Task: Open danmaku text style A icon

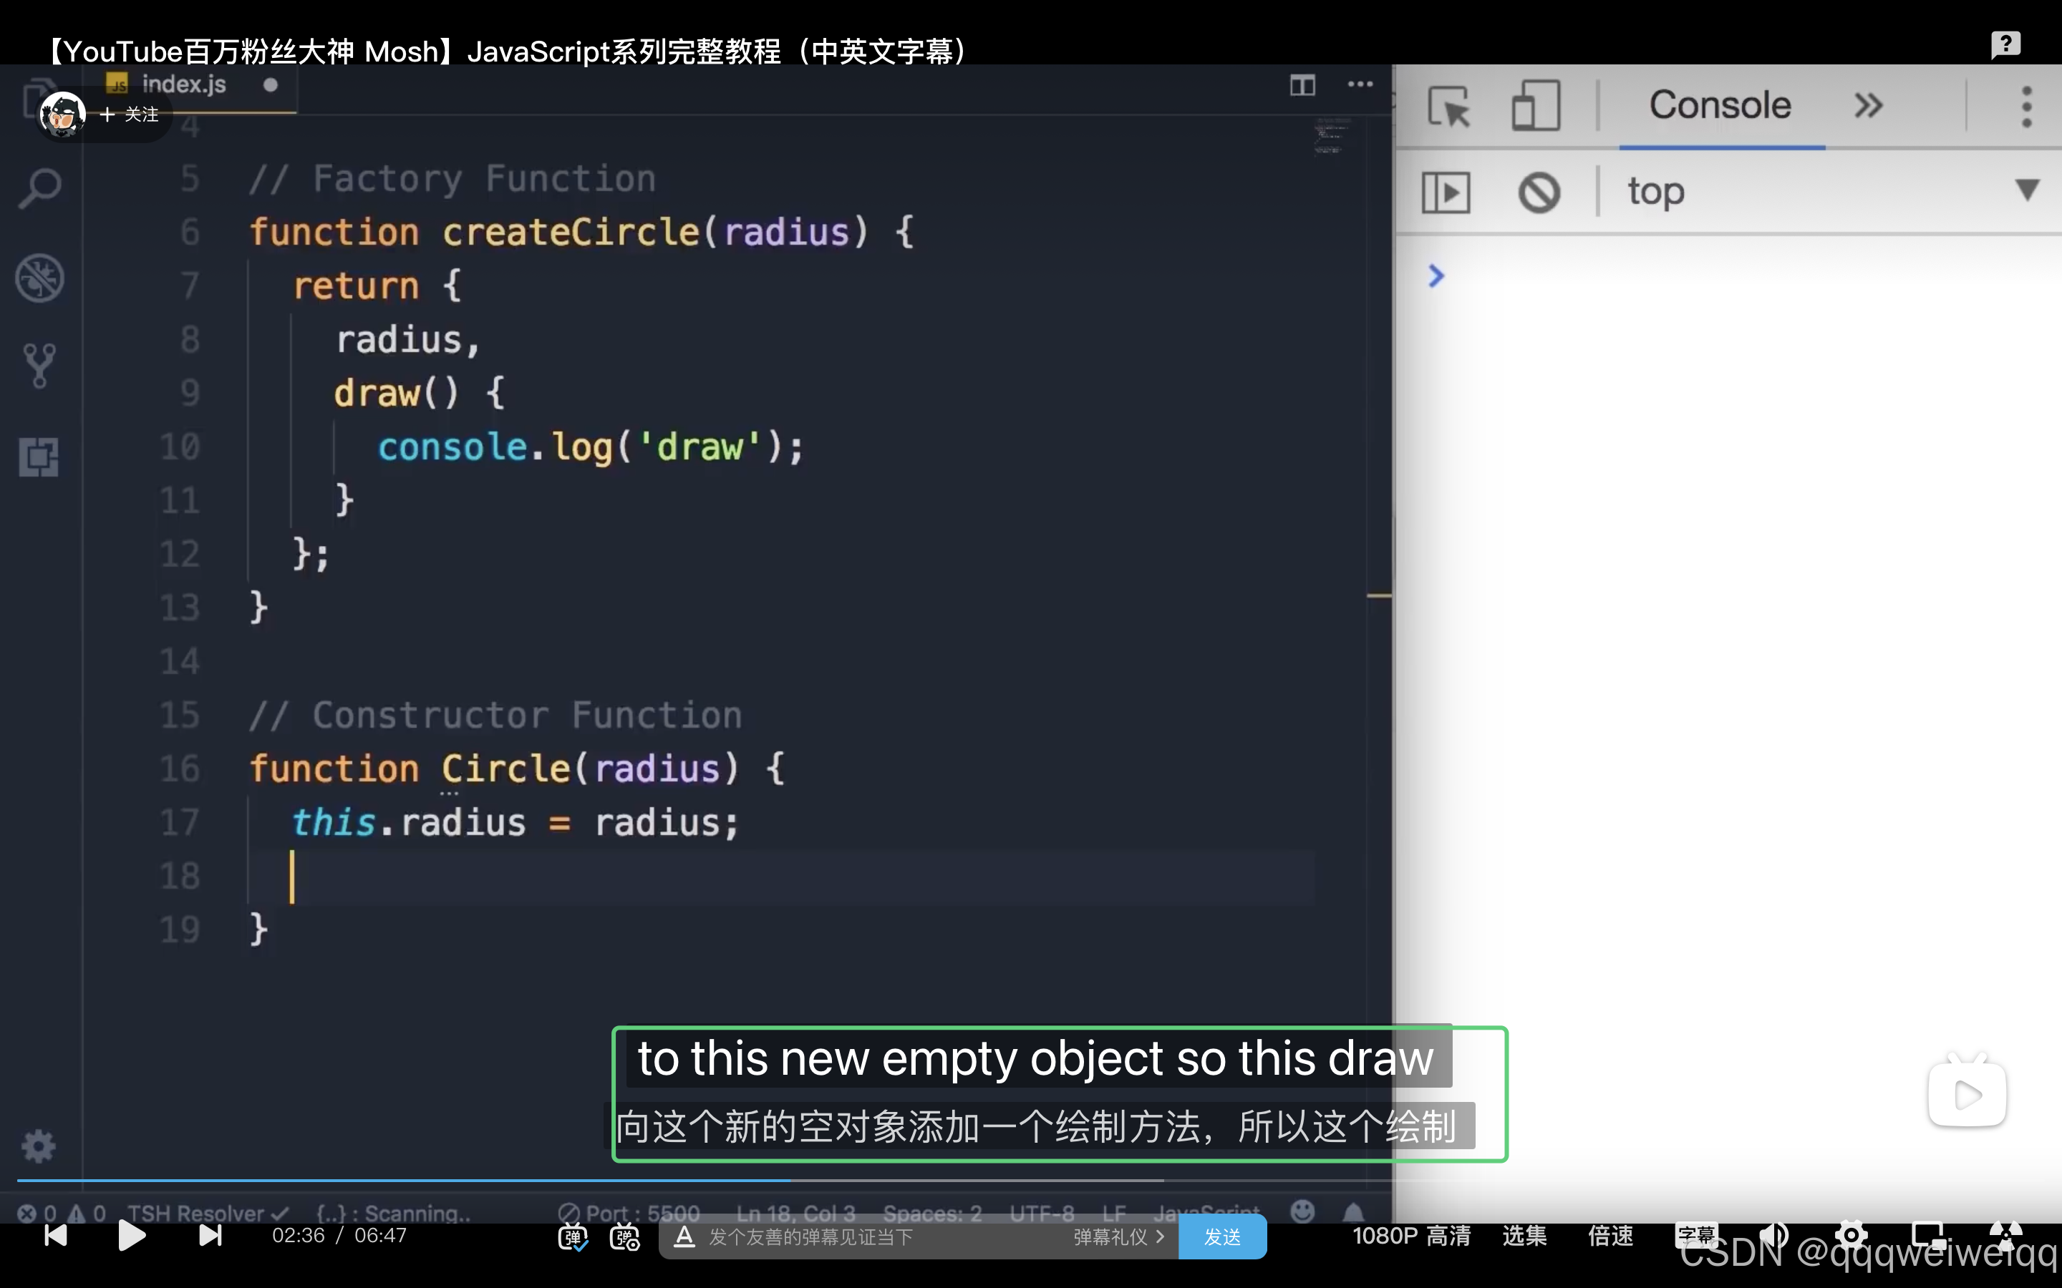Action: [684, 1237]
